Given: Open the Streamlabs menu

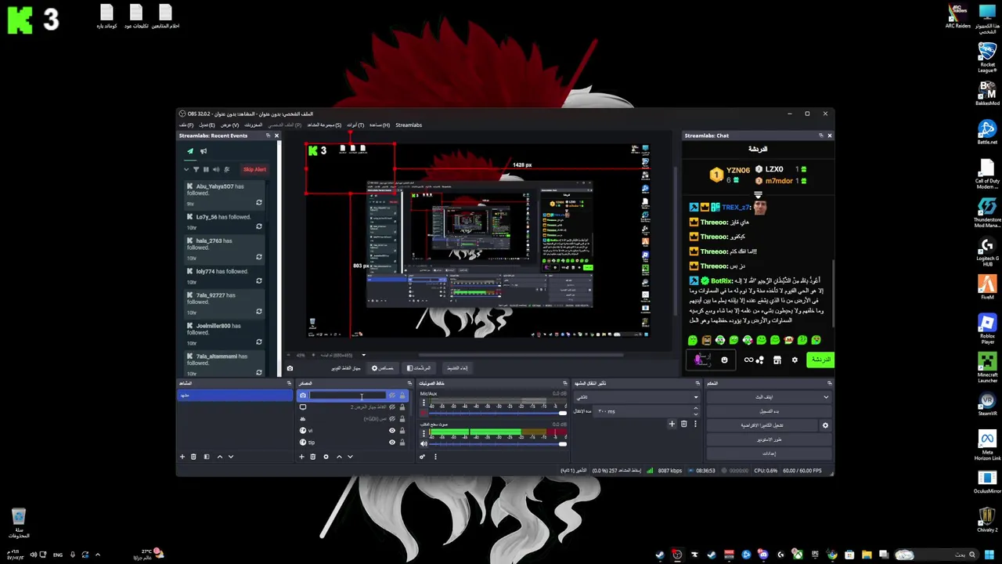Looking at the screenshot, I should [409, 125].
